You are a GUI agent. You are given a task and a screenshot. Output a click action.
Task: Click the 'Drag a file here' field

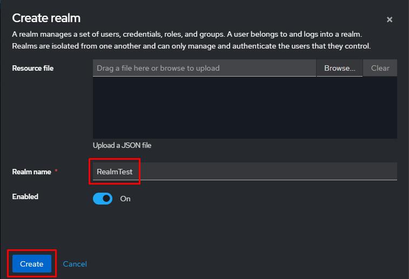pos(204,68)
